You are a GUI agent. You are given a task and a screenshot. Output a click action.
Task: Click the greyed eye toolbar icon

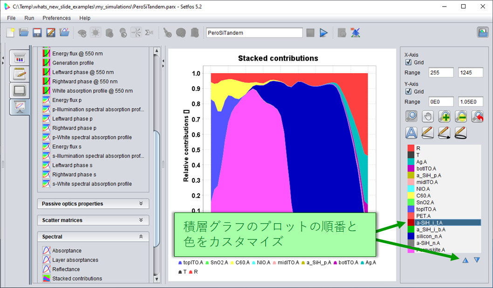82,33
